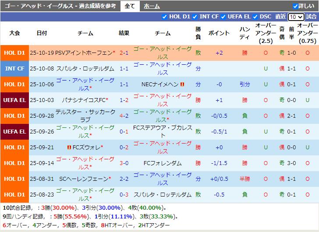Click HOL D1 badge on 25-08-23 row
This screenshot has height=232, width=319.
click(14, 194)
